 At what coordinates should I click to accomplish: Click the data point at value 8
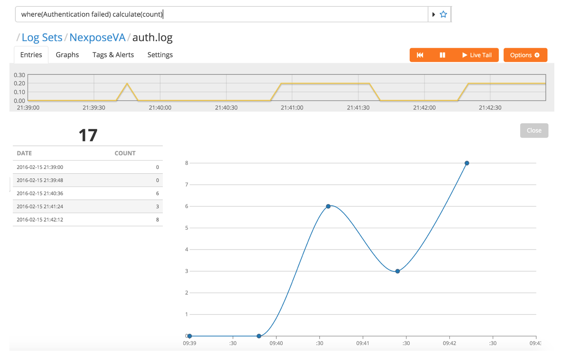pos(467,163)
